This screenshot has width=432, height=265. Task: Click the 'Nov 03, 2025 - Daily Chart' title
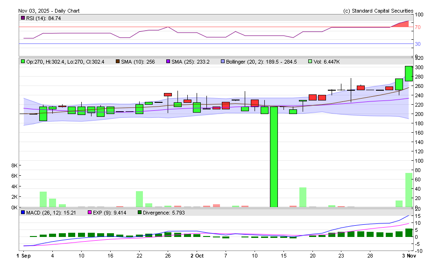(x=48, y=11)
